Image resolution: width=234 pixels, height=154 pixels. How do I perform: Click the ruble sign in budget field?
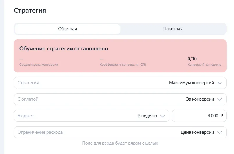click(x=221, y=116)
